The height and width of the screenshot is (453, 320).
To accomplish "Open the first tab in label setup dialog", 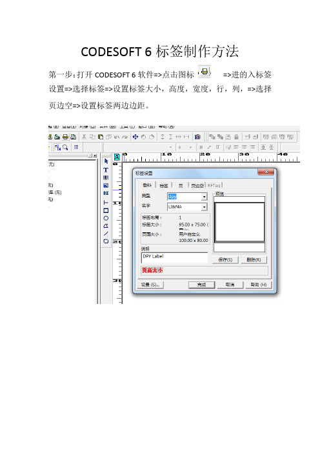I will pyautogui.click(x=147, y=185).
